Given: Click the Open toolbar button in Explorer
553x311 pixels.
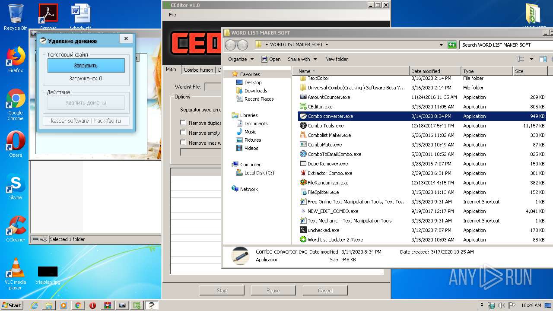Looking at the screenshot, I should point(271,59).
